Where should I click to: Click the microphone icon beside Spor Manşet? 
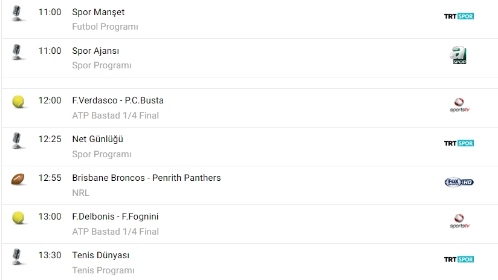pos(18,14)
